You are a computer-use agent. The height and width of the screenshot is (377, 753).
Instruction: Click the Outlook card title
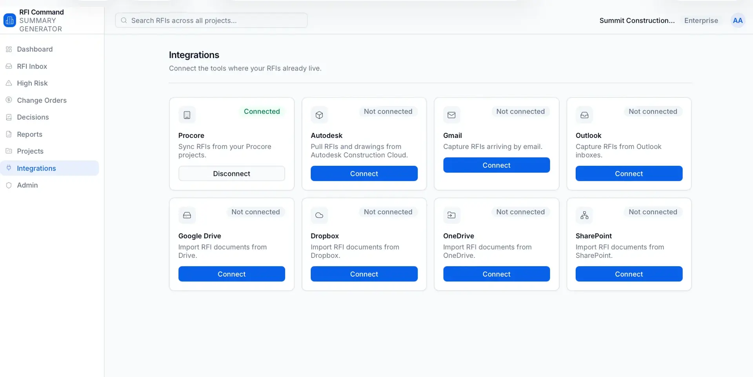click(588, 136)
